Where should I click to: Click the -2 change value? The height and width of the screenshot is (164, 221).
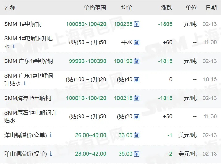point(170,154)
